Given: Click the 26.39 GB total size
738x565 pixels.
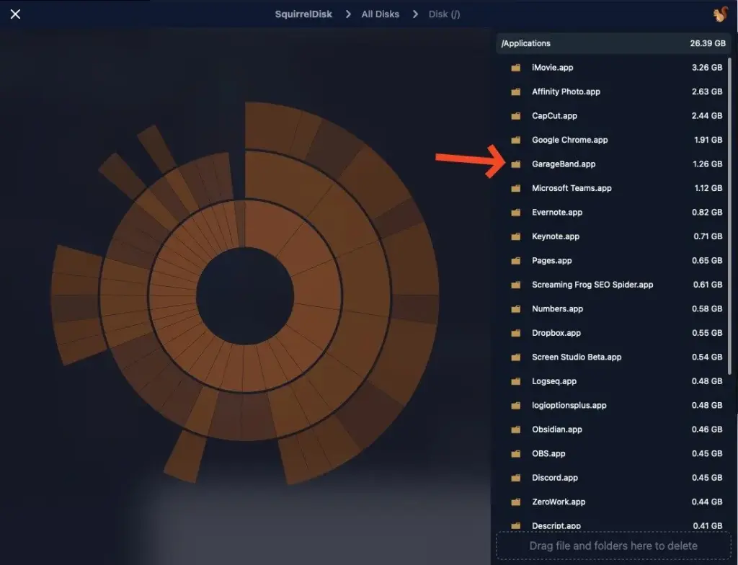Looking at the screenshot, I should point(708,43).
